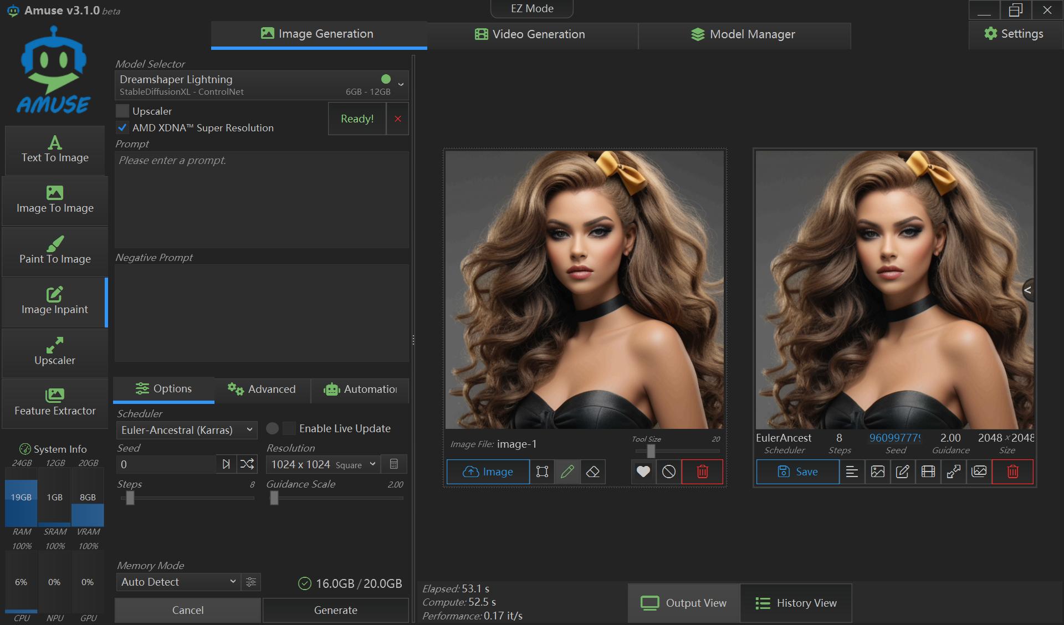Viewport: 1064px width, 625px height.
Task: Click the random seed shuffle icon
Action: (x=247, y=464)
